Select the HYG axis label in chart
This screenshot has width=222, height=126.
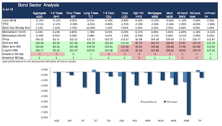pos(135,120)
